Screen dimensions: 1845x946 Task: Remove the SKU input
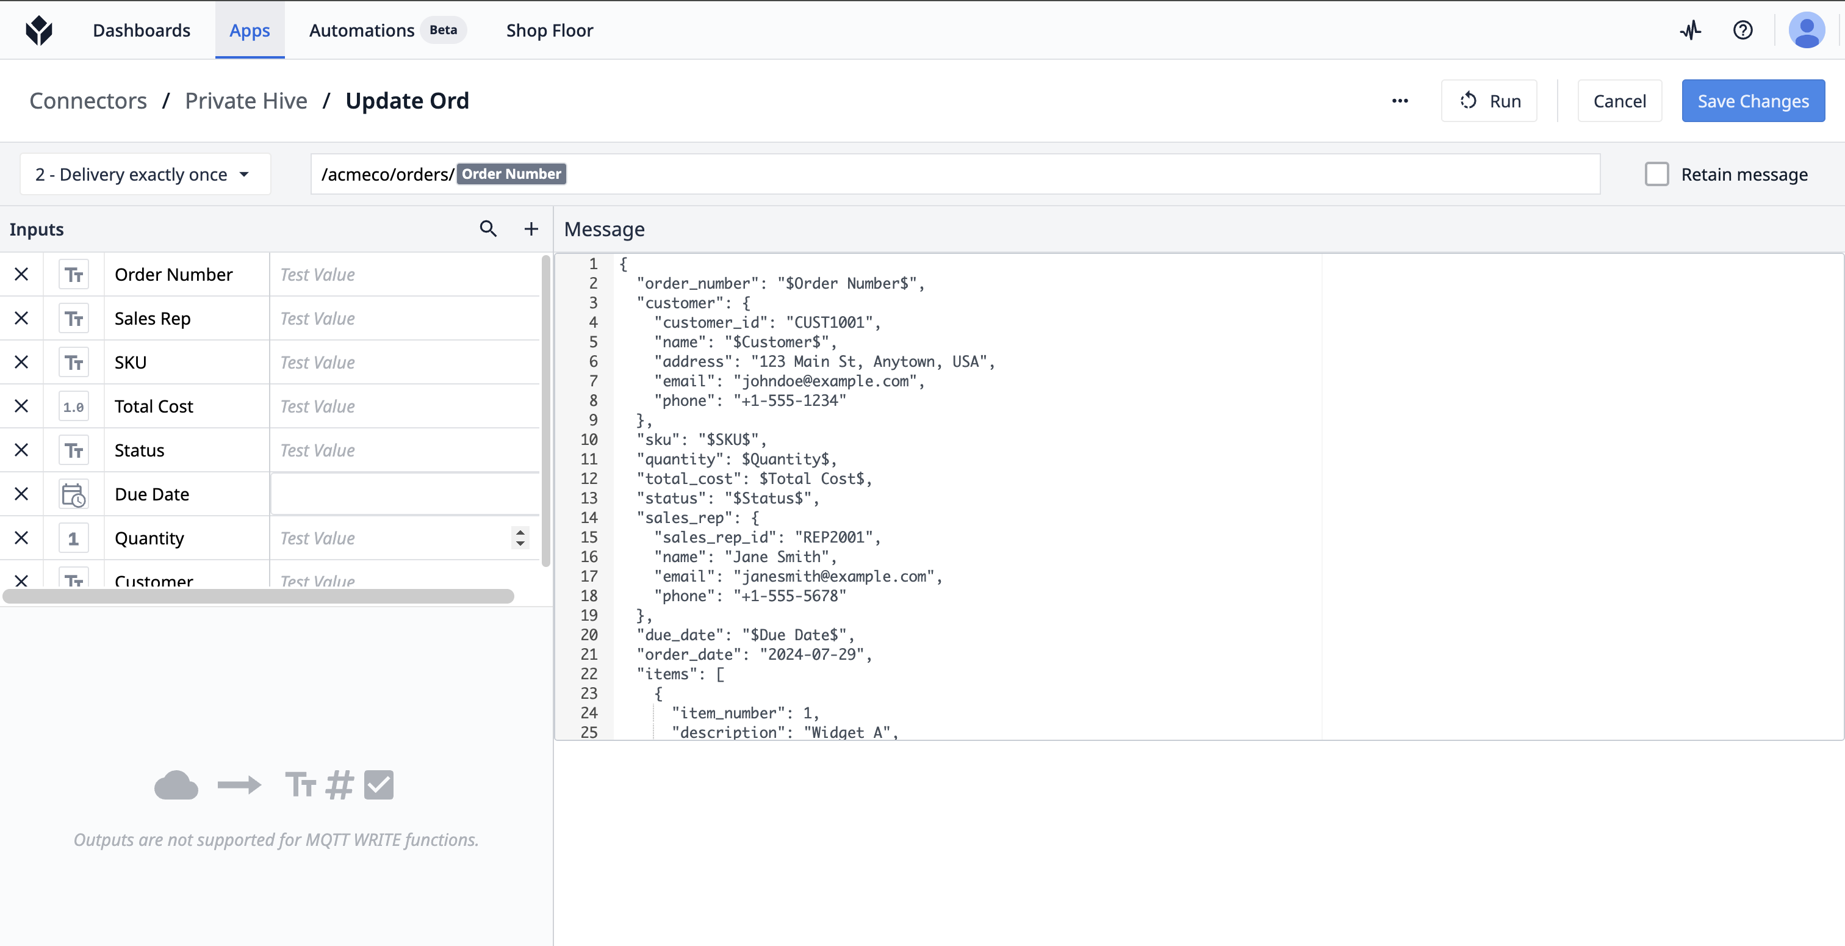tap(21, 362)
